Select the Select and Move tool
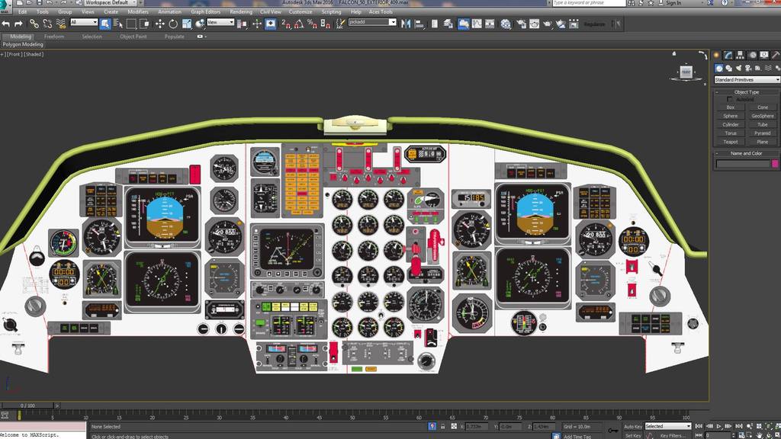The image size is (781, 439). tap(159, 24)
